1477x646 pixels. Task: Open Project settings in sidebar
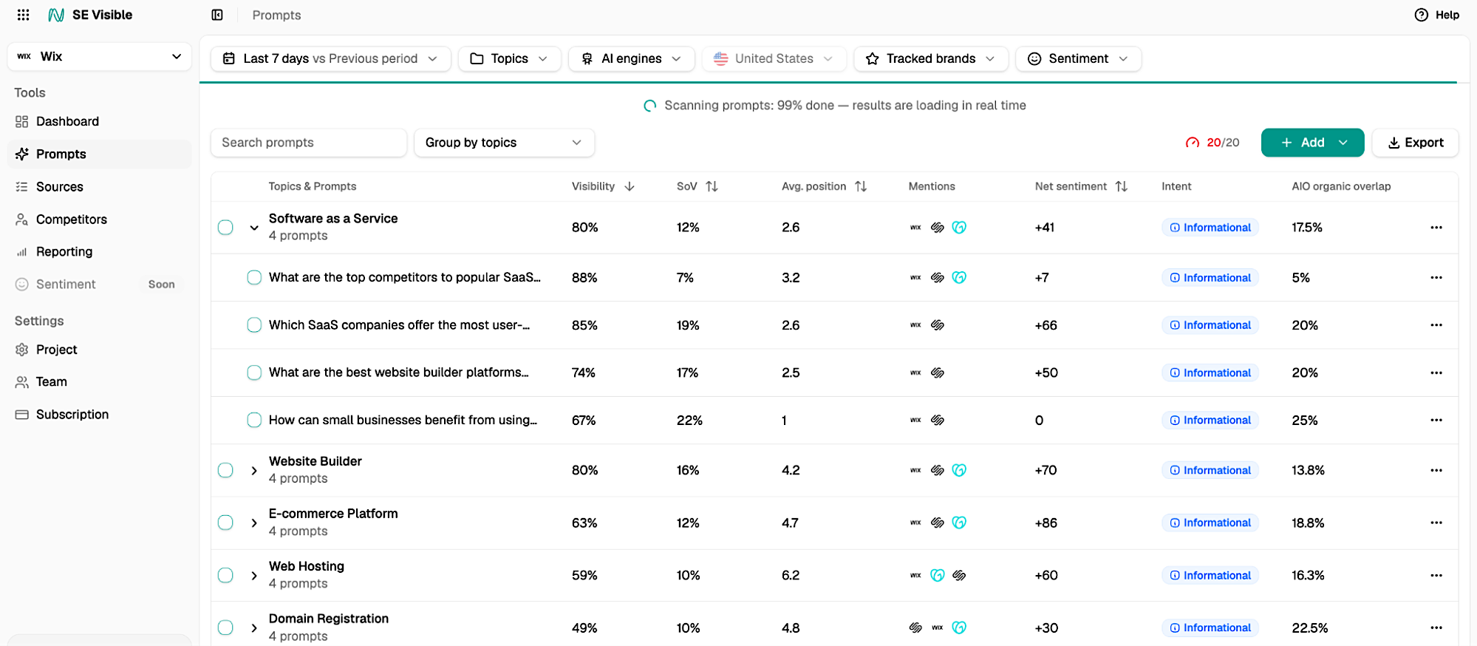[99, 350]
